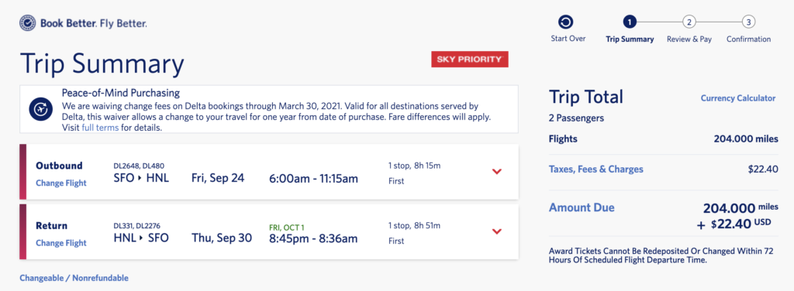Click the SKY PRIORITY red badge
This screenshot has height=291, width=794.
469,59
